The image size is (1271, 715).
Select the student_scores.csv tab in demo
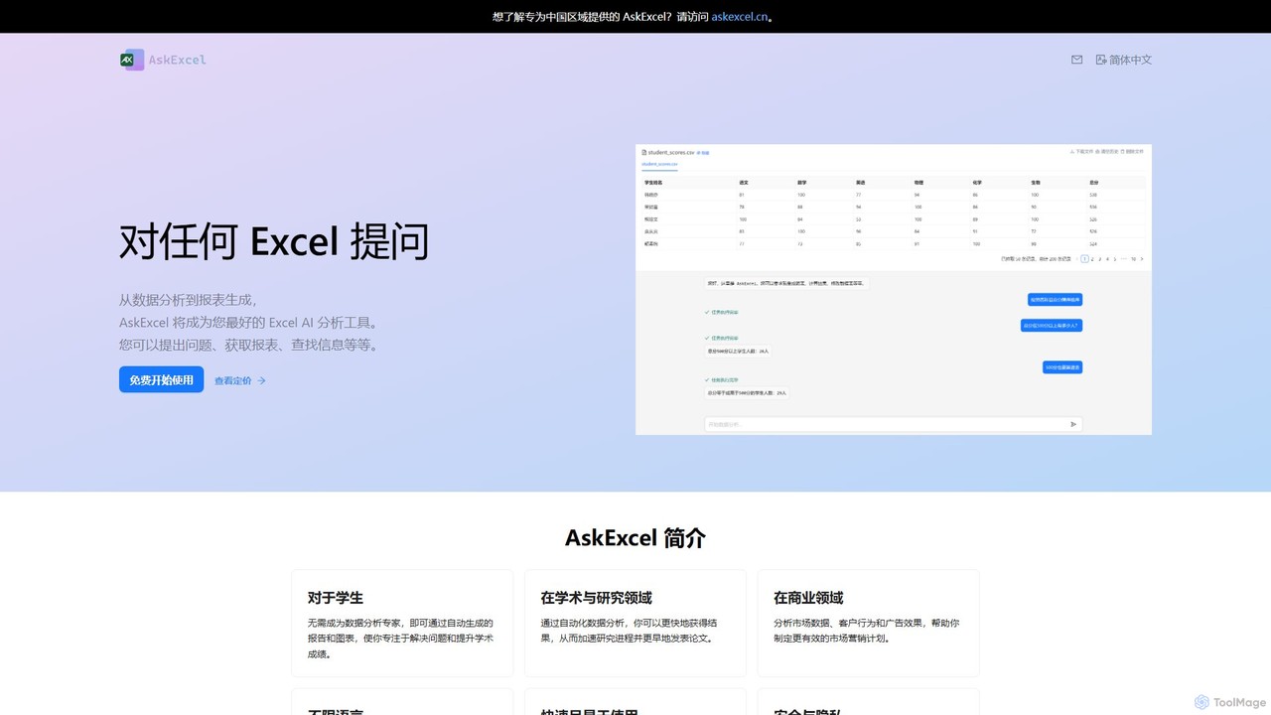(659, 164)
